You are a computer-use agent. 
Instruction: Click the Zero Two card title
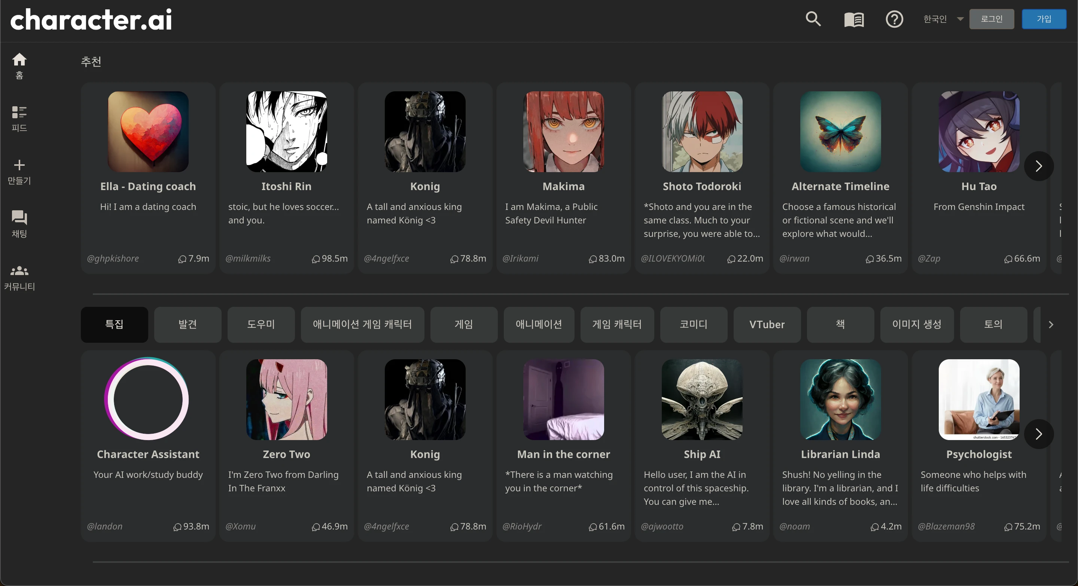pyautogui.click(x=287, y=455)
